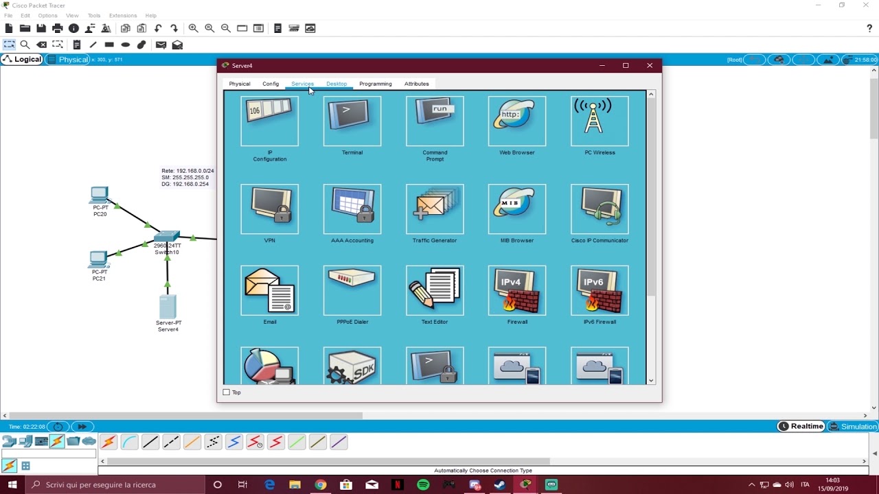
Task: Toggle the Top checkbox in Server4 window
Action: click(x=227, y=392)
